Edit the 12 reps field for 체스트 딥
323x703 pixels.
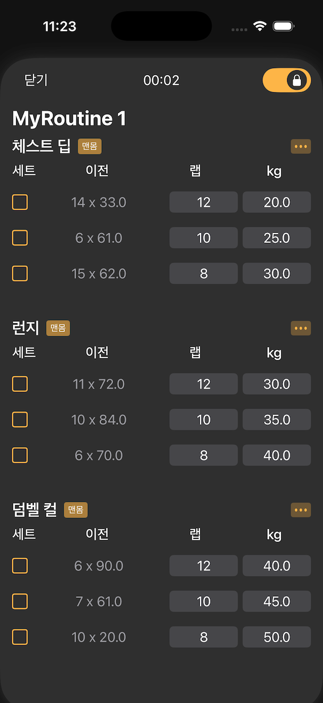coord(203,202)
